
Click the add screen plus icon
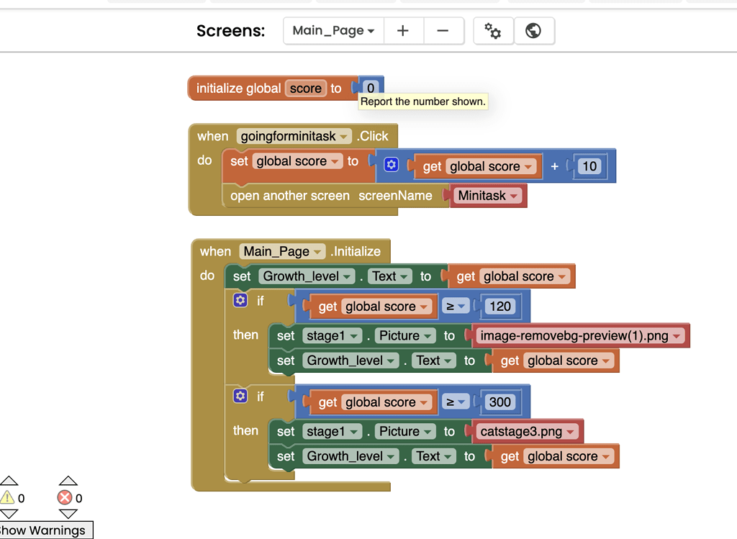coord(403,31)
